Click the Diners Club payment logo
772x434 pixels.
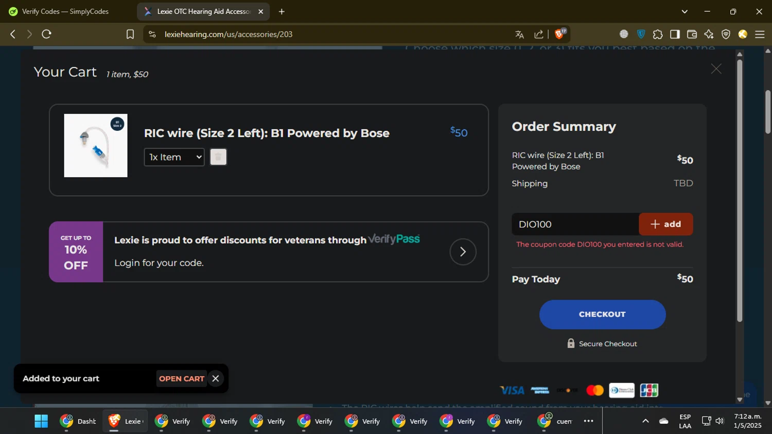622,390
